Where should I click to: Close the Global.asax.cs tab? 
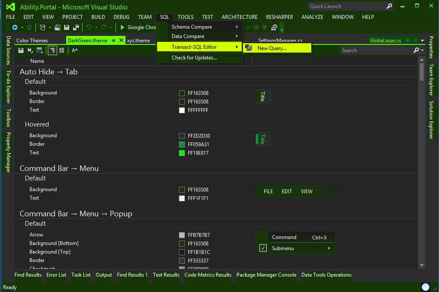pos(415,40)
